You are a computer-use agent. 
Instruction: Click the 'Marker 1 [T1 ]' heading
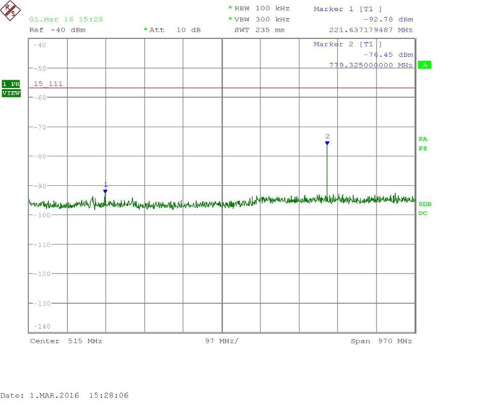pyautogui.click(x=348, y=9)
